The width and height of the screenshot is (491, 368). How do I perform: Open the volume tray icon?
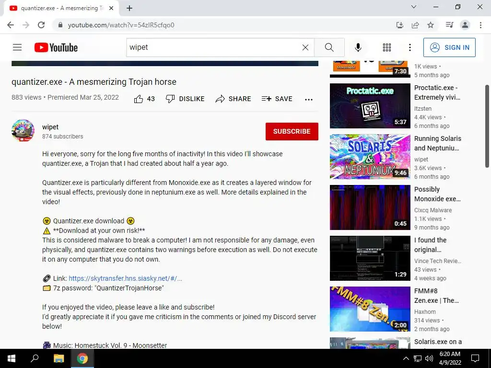coord(429,358)
